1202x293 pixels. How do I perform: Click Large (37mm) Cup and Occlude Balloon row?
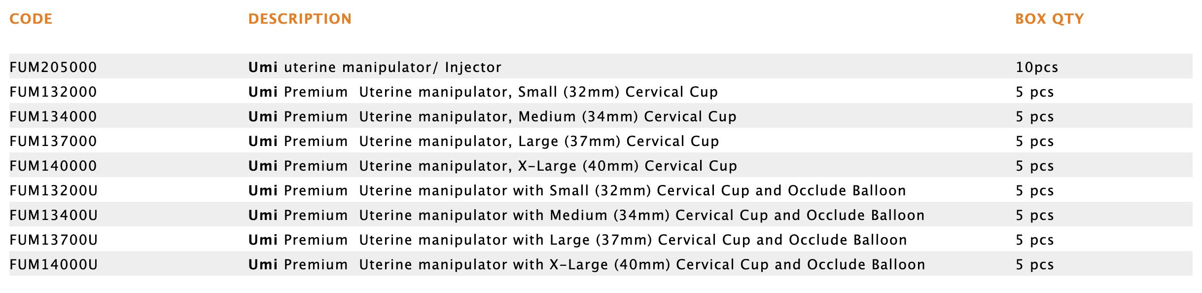pyautogui.click(x=577, y=240)
